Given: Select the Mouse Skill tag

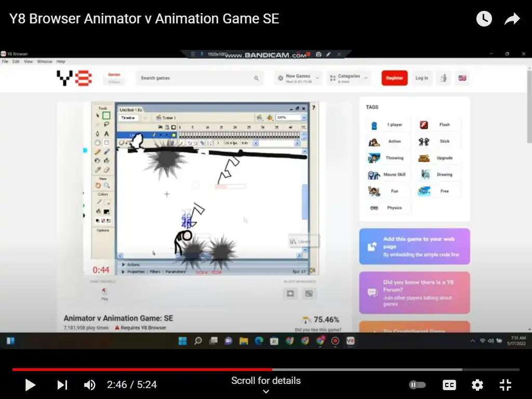Looking at the screenshot, I should (388, 175).
